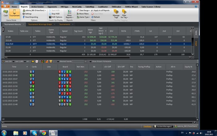
Task: Open HUD Options
Action: [55, 17]
